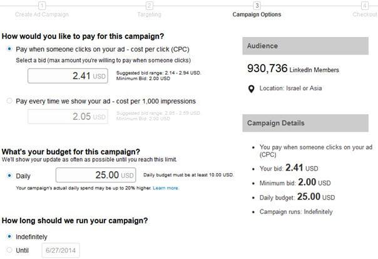Open the Campaign Options step label
The height and width of the screenshot is (259, 378).
(257, 14)
